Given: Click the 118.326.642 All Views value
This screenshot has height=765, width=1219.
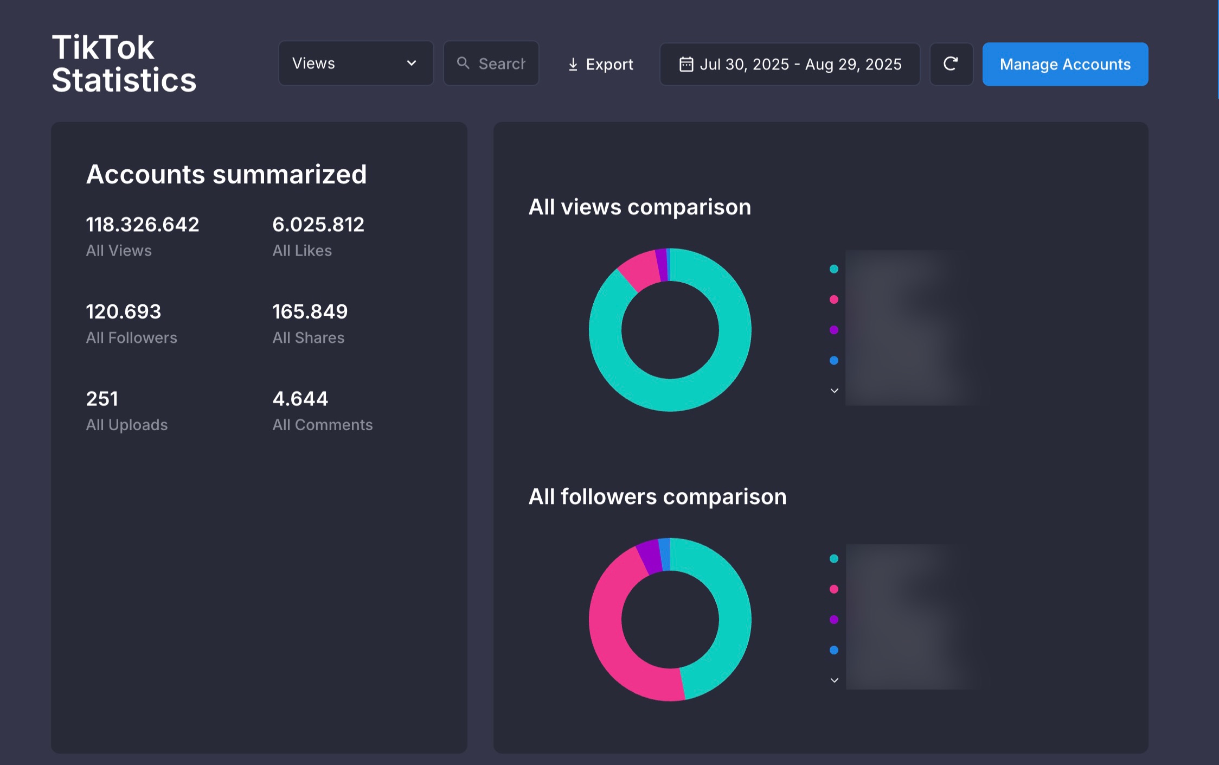Looking at the screenshot, I should (143, 225).
